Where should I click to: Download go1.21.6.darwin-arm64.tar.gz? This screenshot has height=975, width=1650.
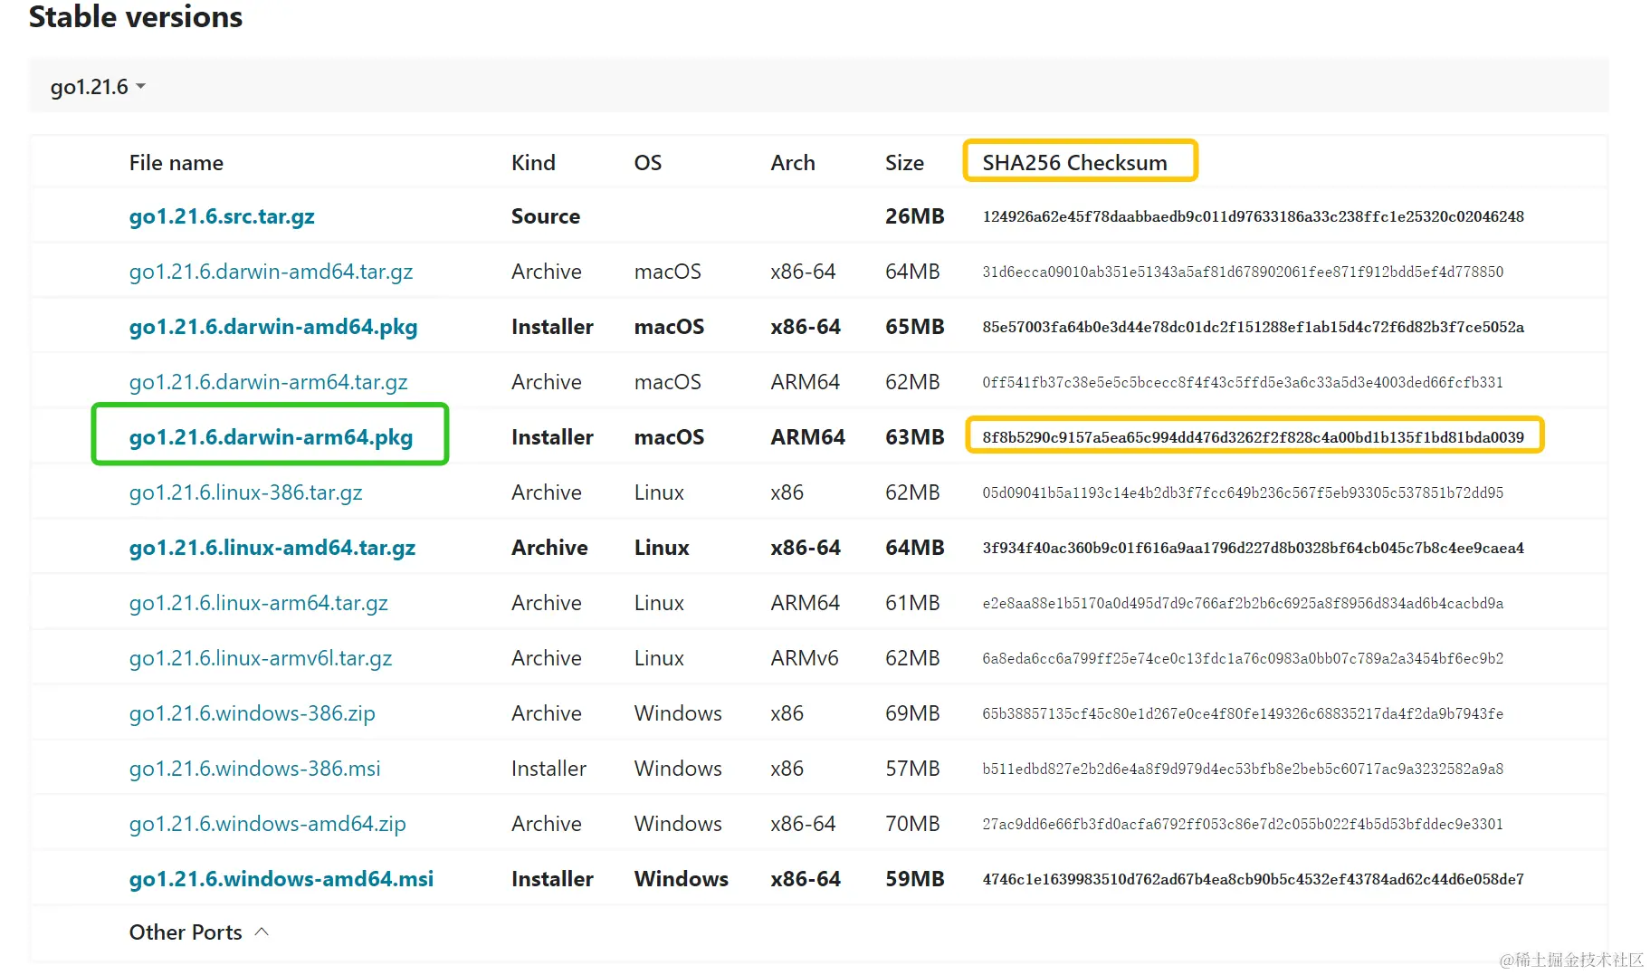(268, 382)
